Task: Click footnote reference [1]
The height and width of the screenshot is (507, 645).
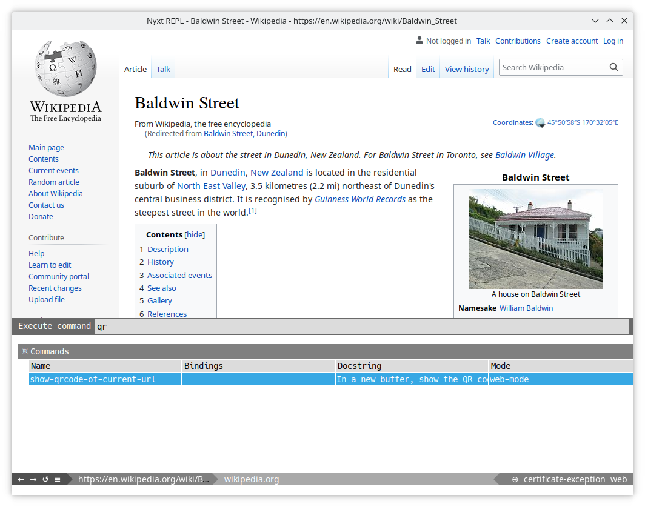Action: [x=253, y=211]
